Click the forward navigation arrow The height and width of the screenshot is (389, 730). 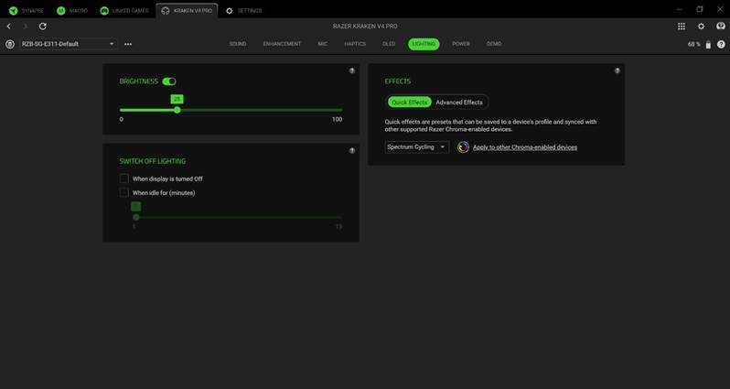26,27
